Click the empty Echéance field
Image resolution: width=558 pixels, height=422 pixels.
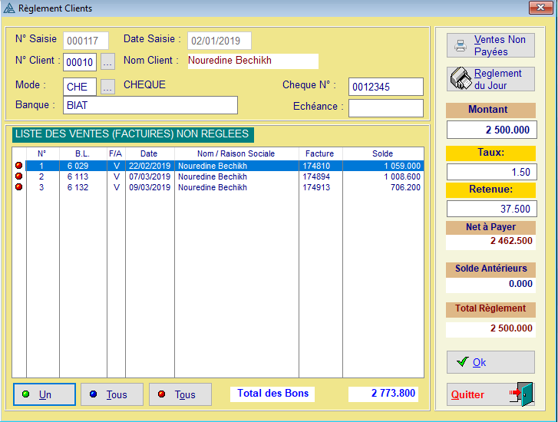click(x=386, y=108)
